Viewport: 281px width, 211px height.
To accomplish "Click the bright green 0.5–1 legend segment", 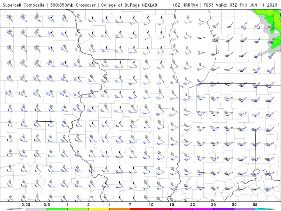I will (57, 209).
